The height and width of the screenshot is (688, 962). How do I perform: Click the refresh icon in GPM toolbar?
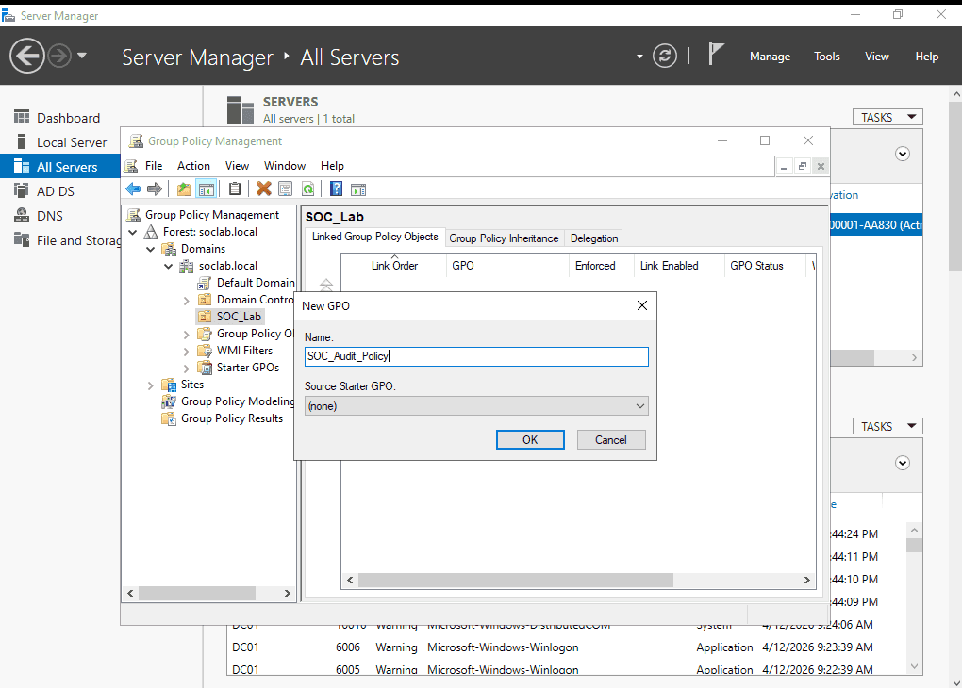pyautogui.click(x=308, y=188)
